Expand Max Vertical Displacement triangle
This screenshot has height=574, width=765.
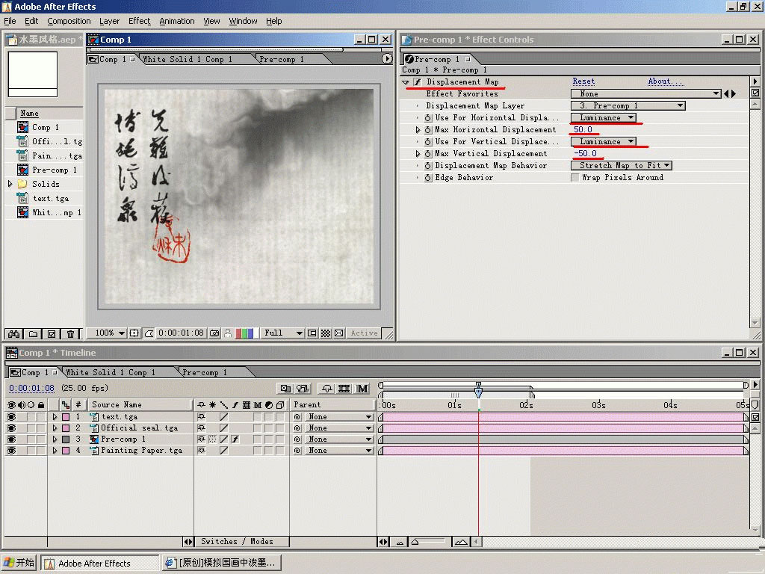[x=418, y=154]
